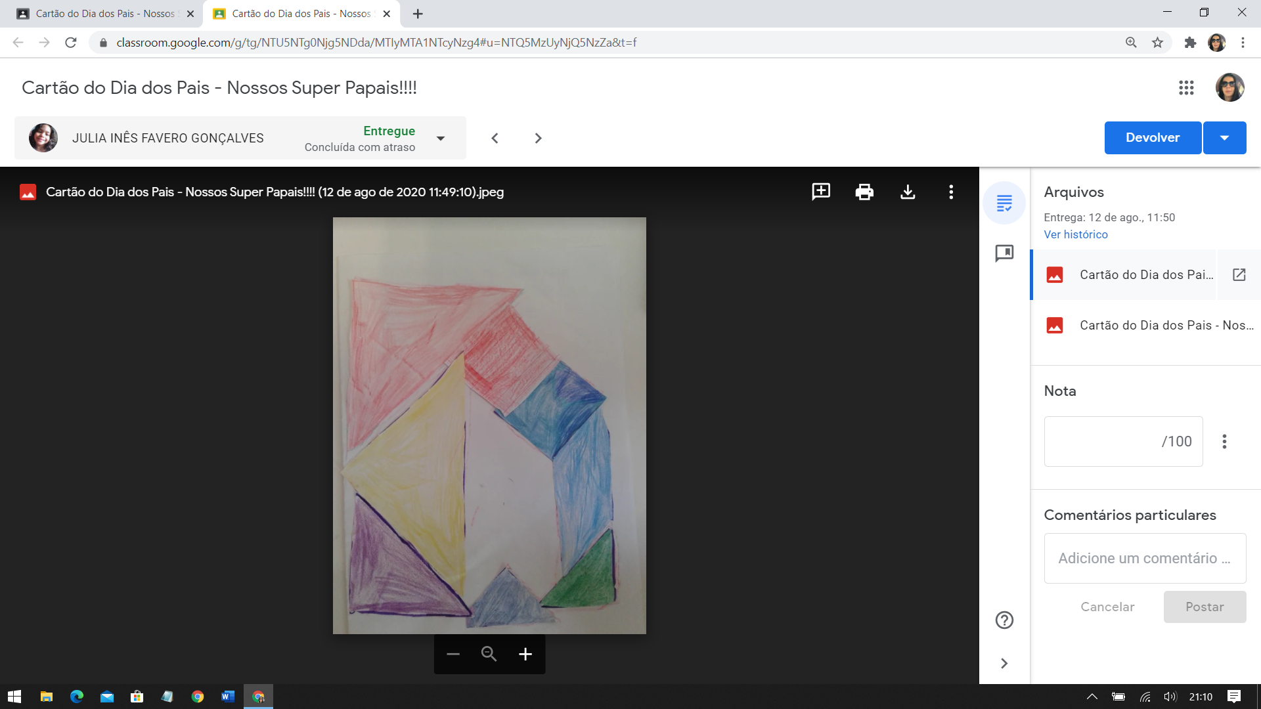Viewport: 1261px width, 709px height.
Task: Open Windows notification center
Action: coord(1234,697)
